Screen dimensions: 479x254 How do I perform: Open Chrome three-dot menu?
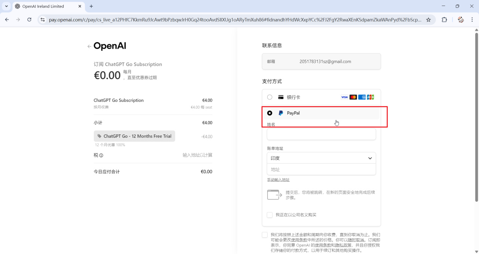pos(472,20)
